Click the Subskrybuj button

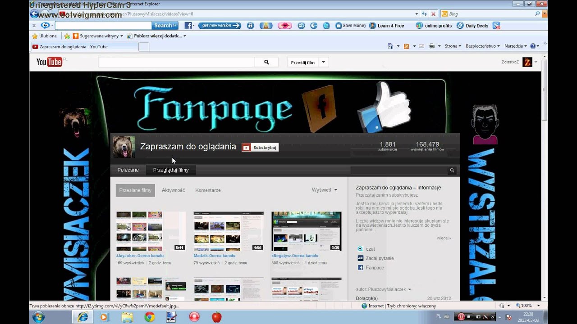tap(260, 147)
